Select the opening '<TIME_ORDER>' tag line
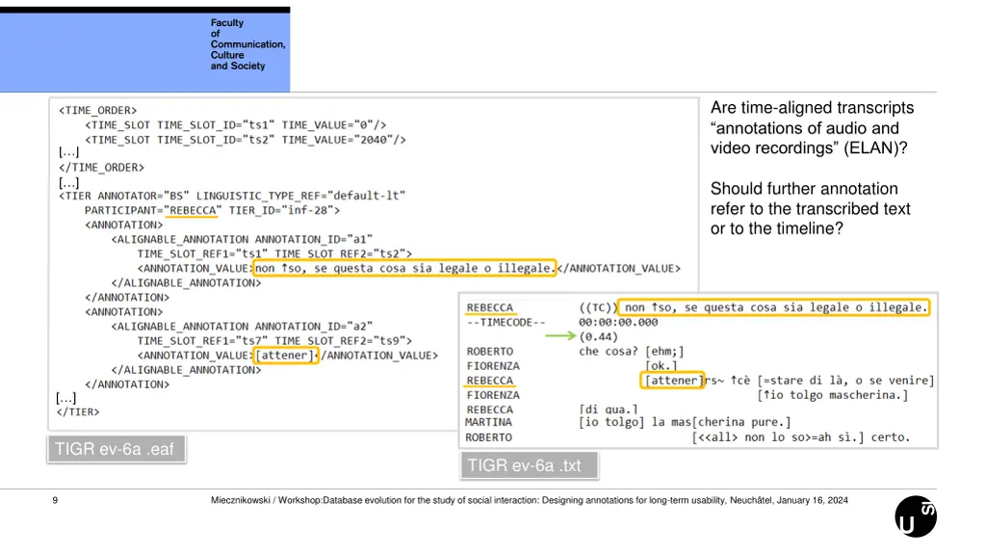Image resolution: width=986 pixels, height=555 pixels. [97, 110]
